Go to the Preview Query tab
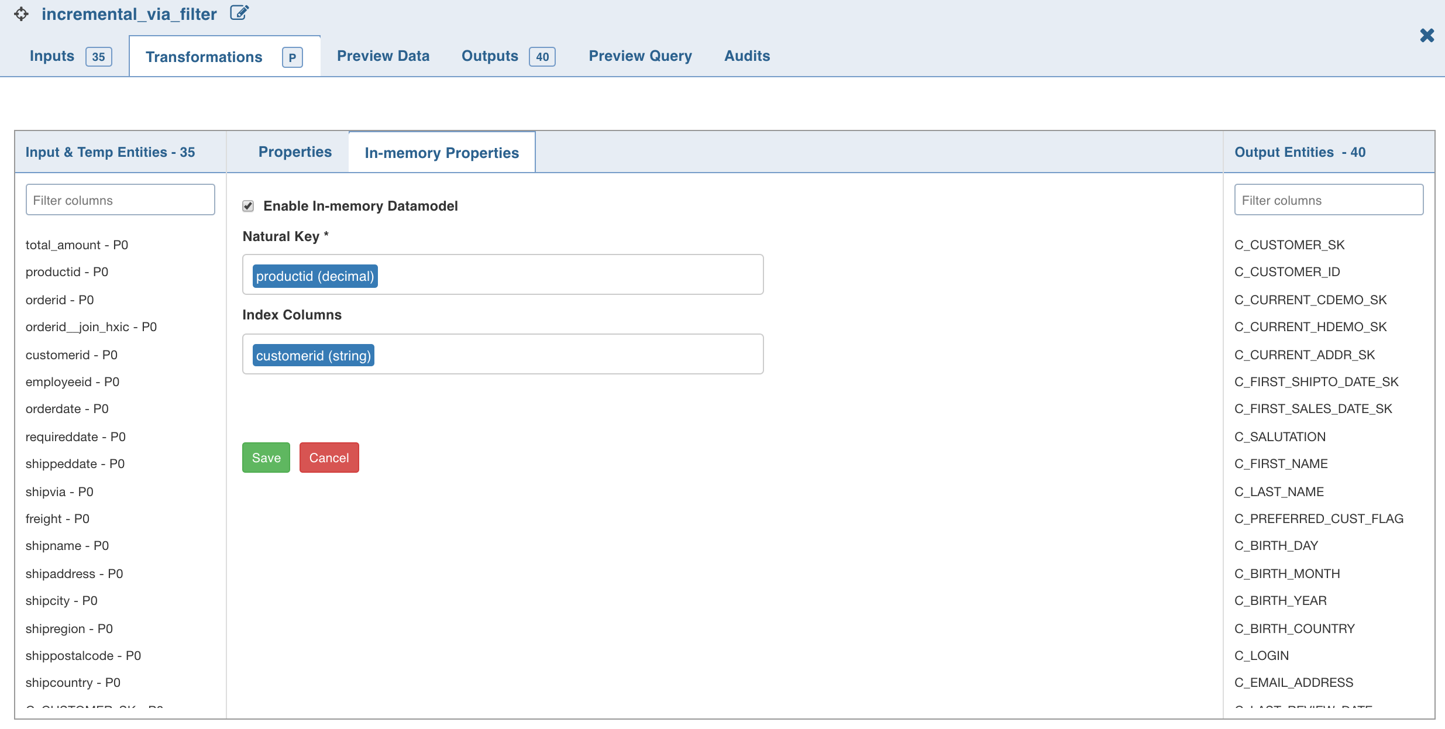 tap(640, 56)
